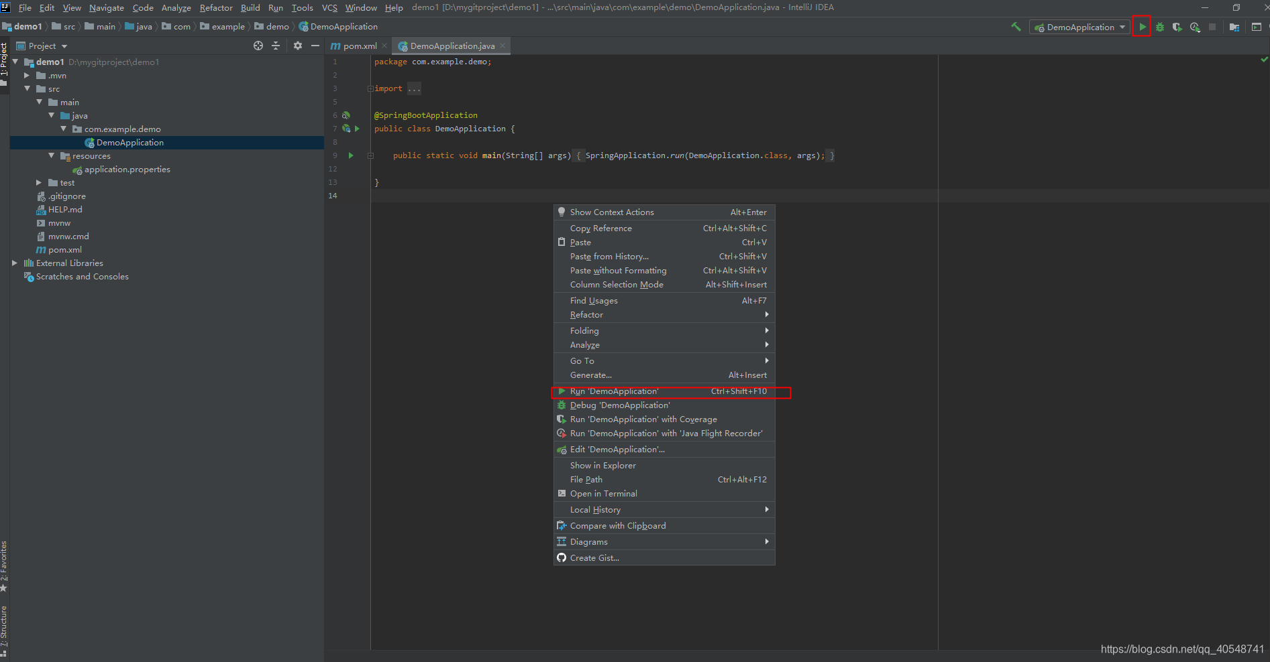Open the Favorites tool window stripe
The width and height of the screenshot is (1270, 662).
tap(4, 567)
